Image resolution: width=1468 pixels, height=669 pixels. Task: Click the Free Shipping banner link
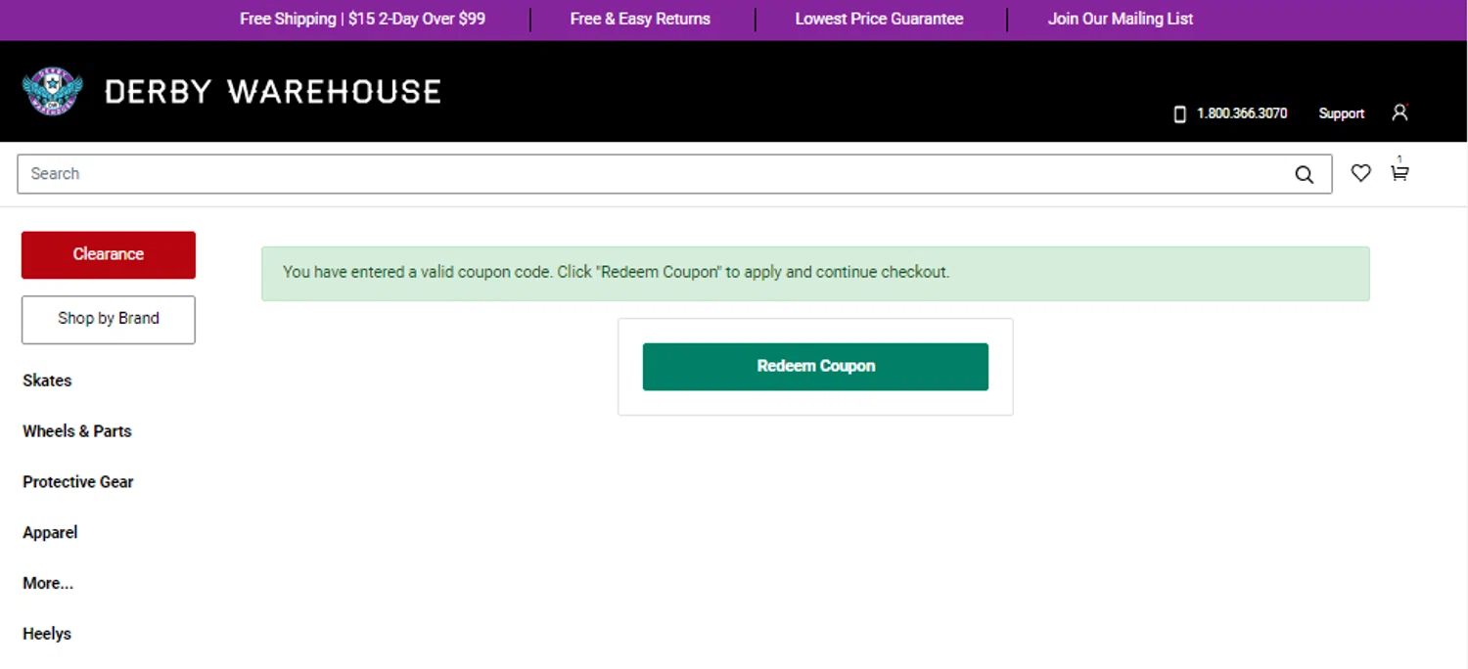click(362, 19)
